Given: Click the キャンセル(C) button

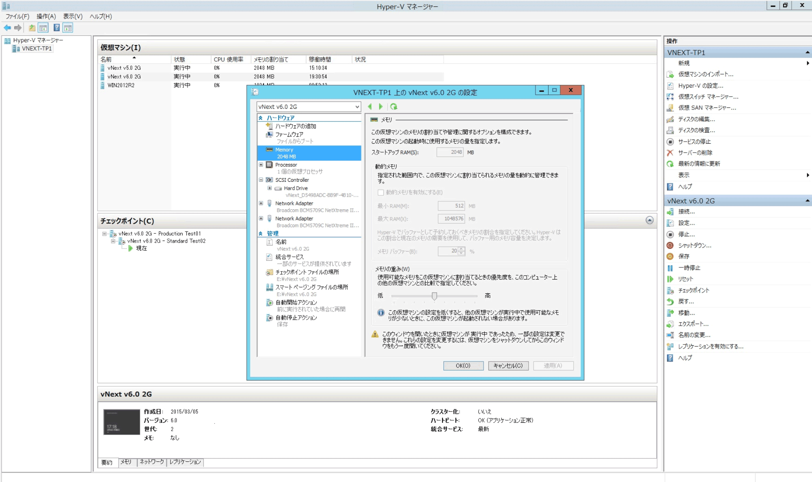Looking at the screenshot, I should (x=508, y=366).
